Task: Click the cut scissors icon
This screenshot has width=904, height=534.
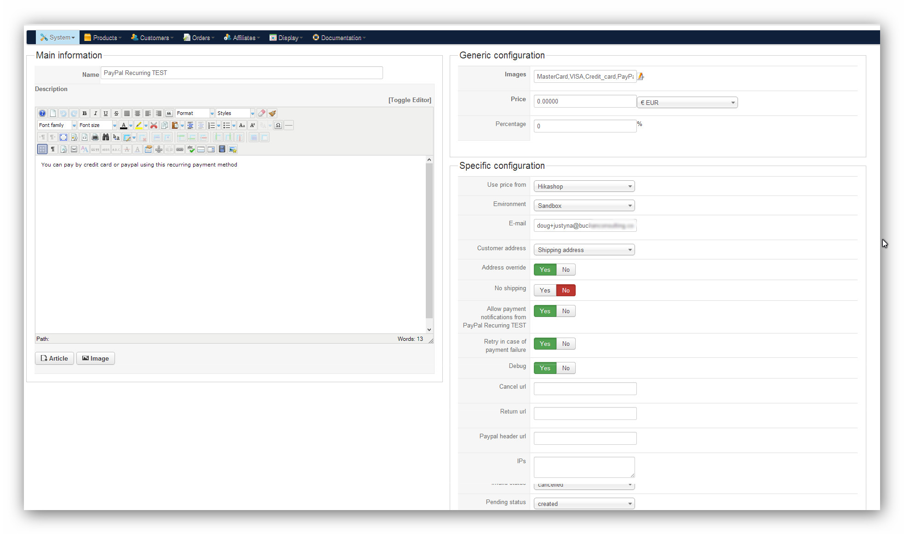Action: pyautogui.click(x=154, y=125)
